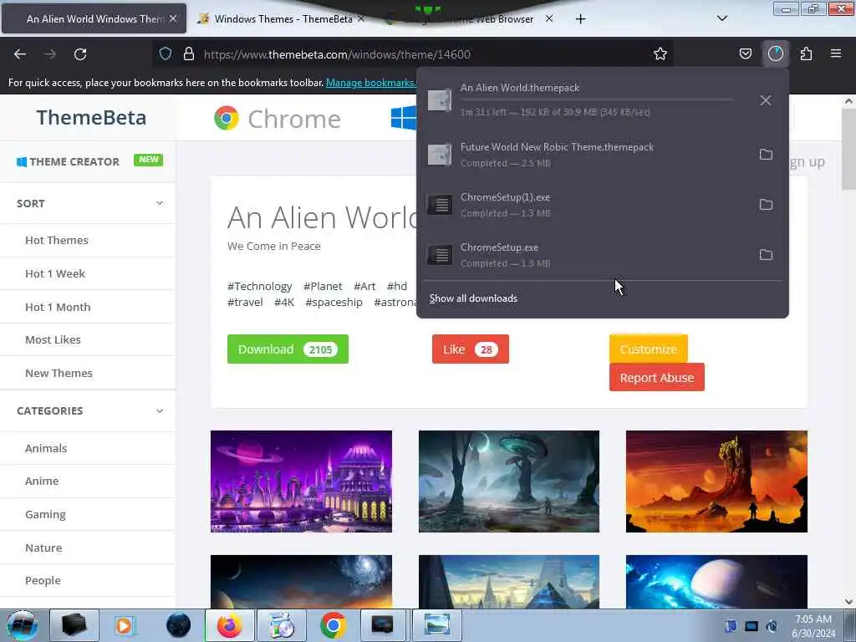This screenshot has height=642, width=856.
Task: Click the Report Abuse button
Action: 657,378
